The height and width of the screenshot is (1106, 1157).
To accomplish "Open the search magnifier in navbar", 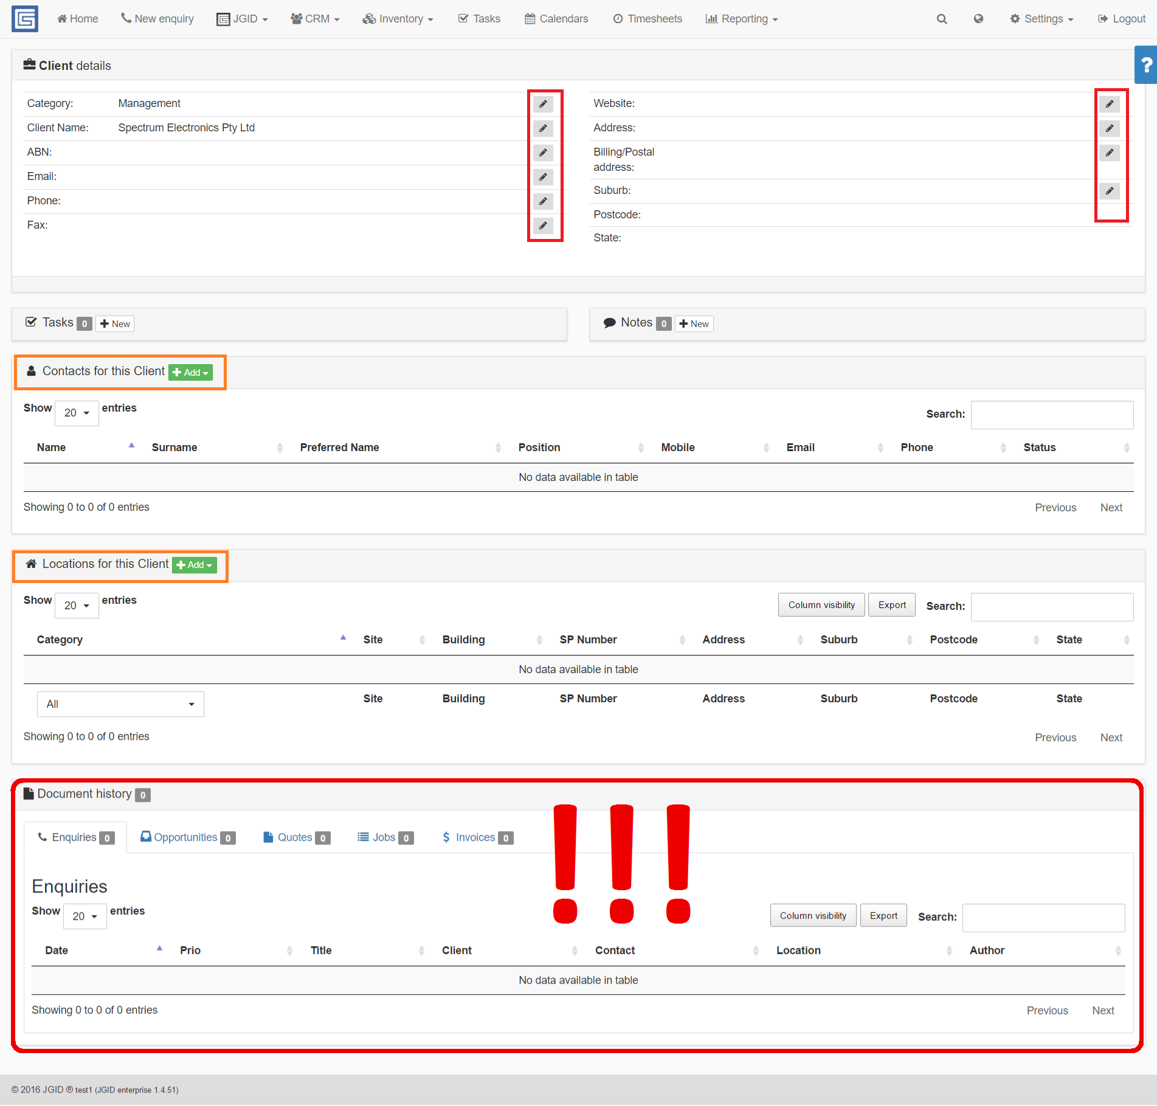I will 942,19.
